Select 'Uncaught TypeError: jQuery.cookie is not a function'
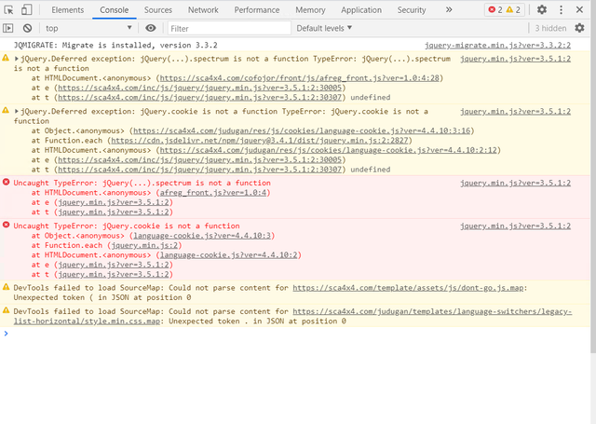The width and height of the screenshot is (596, 424). (127, 226)
